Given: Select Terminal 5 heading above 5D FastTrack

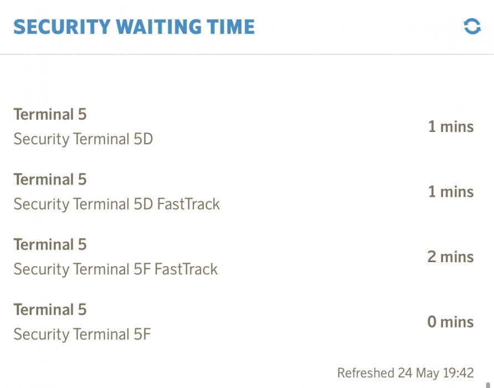Looking at the screenshot, I should click(x=50, y=180).
